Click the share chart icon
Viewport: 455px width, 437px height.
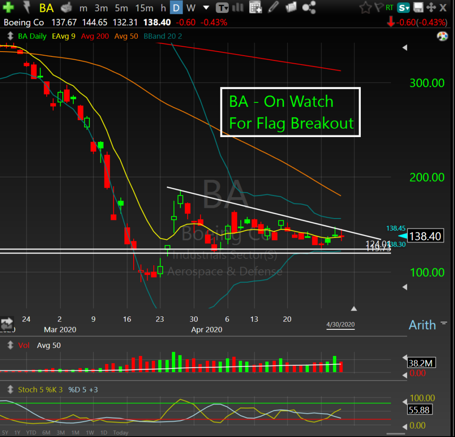309,7
